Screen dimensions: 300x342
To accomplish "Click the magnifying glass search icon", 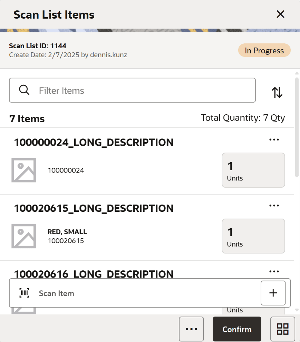I will pyautogui.click(x=24, y=90).
